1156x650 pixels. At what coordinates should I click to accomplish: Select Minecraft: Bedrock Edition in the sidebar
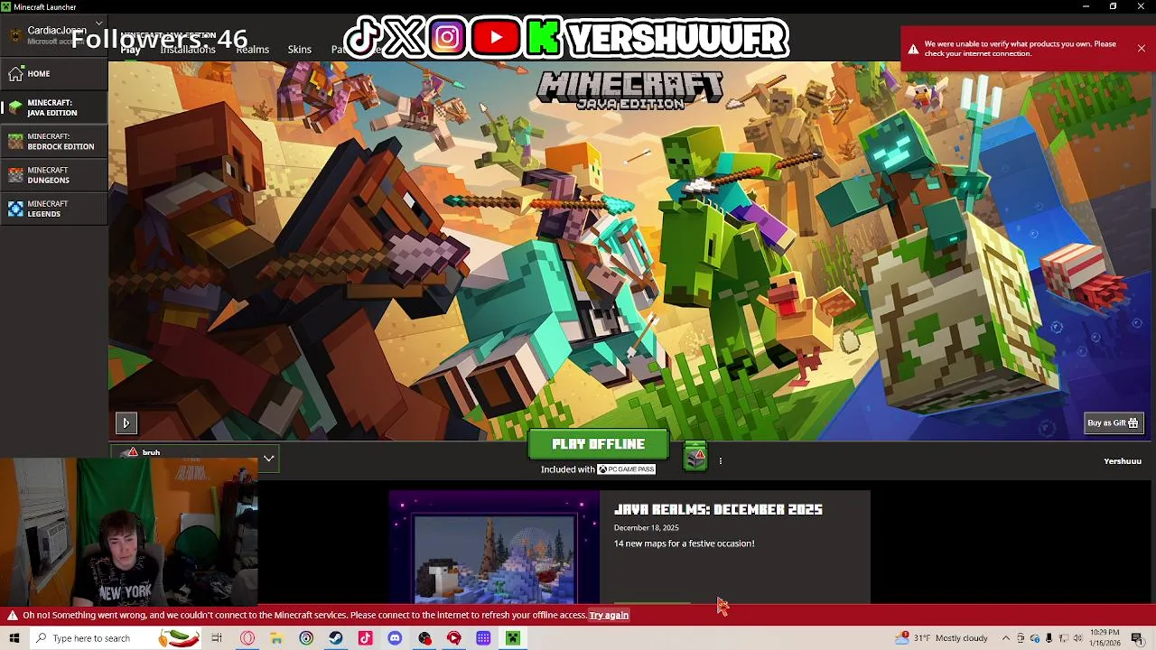(x=54, y=142)
